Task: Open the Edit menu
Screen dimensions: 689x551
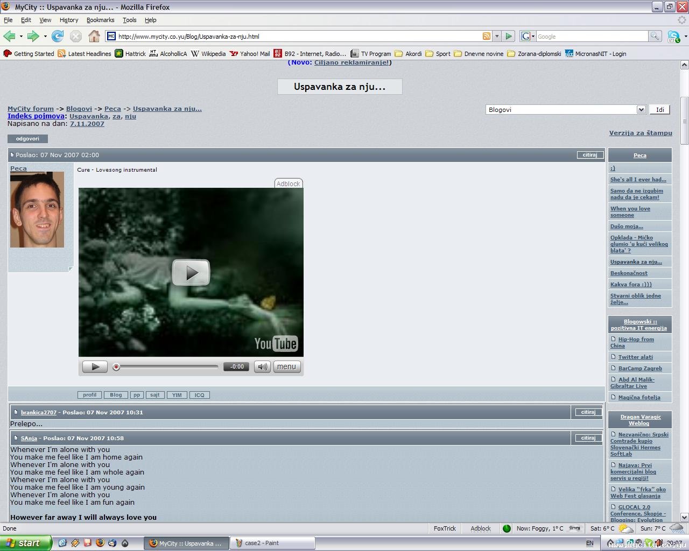Action: [26, 20]
